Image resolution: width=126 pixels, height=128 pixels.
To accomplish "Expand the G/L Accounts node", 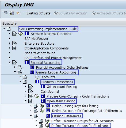I will pos(20,77).
